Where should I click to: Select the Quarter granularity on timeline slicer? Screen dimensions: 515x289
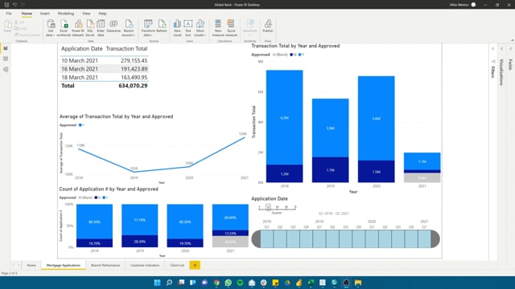point(268,207)
